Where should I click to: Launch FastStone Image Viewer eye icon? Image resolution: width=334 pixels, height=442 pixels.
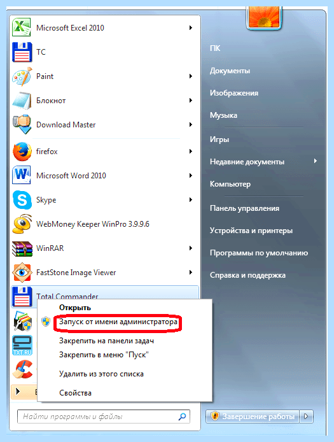pyautogui.click(x=22, y=273)
